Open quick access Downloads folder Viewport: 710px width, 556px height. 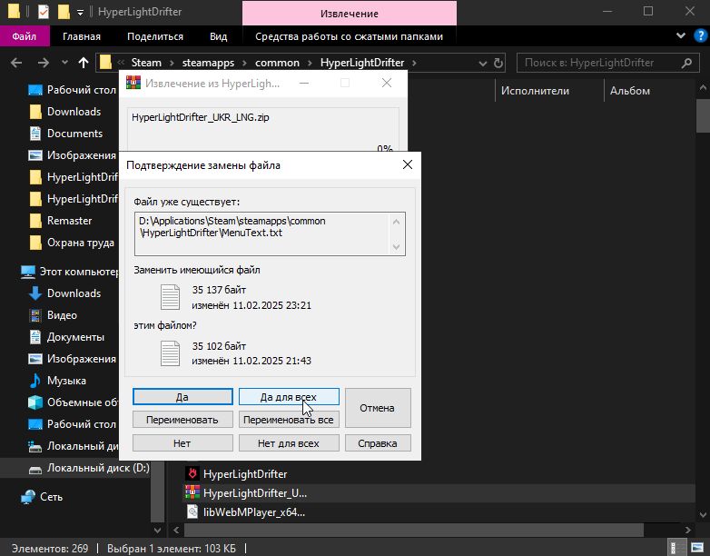pos(64,112)
